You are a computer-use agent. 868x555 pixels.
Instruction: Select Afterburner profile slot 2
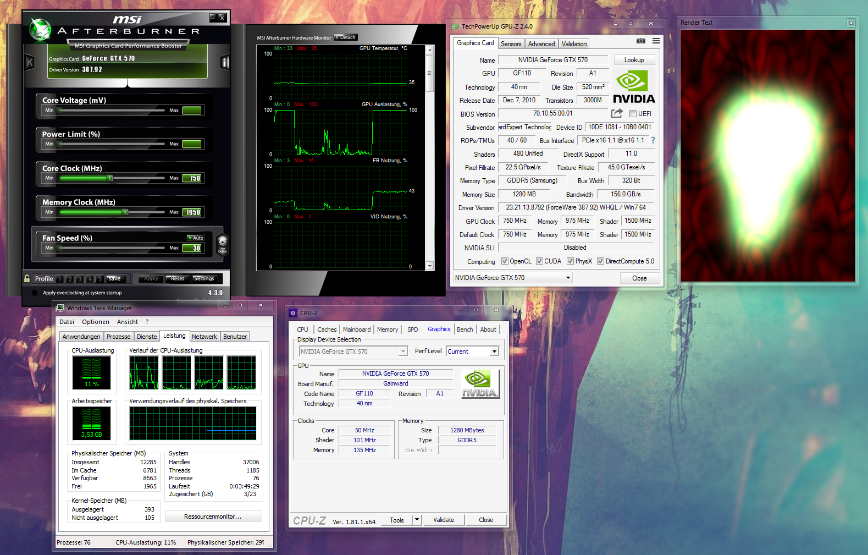pos(70,279)
